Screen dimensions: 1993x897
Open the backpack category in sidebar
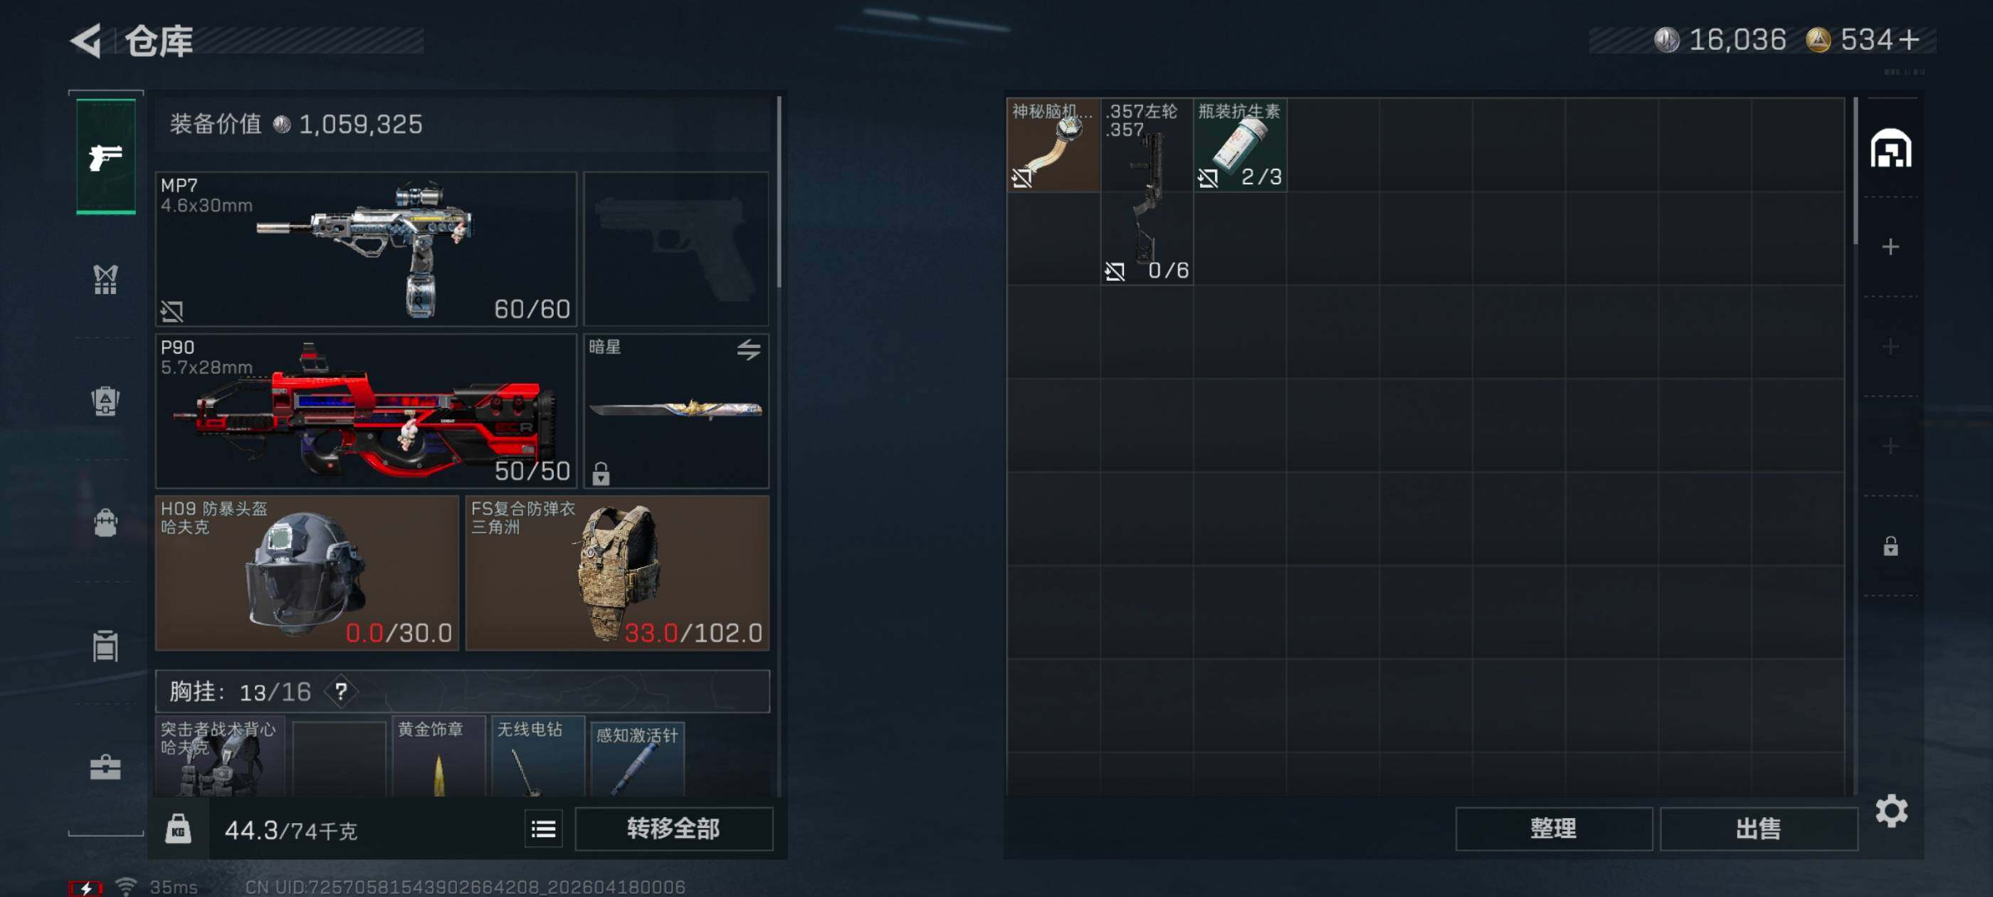(105, 523)
